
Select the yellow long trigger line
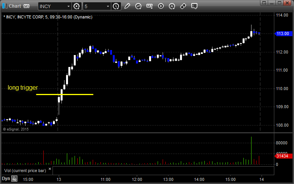tap(65, 95)
